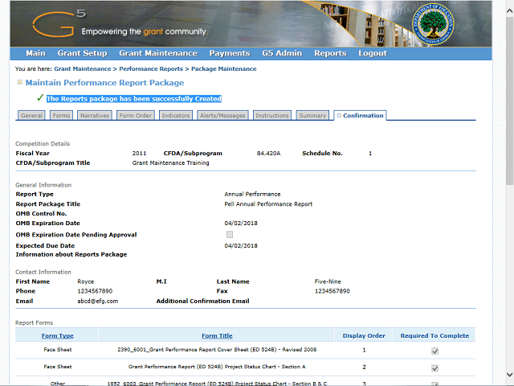The image size is (514, 386).
Task: Click the green success checkmark icon
Action: click(40, 97)
